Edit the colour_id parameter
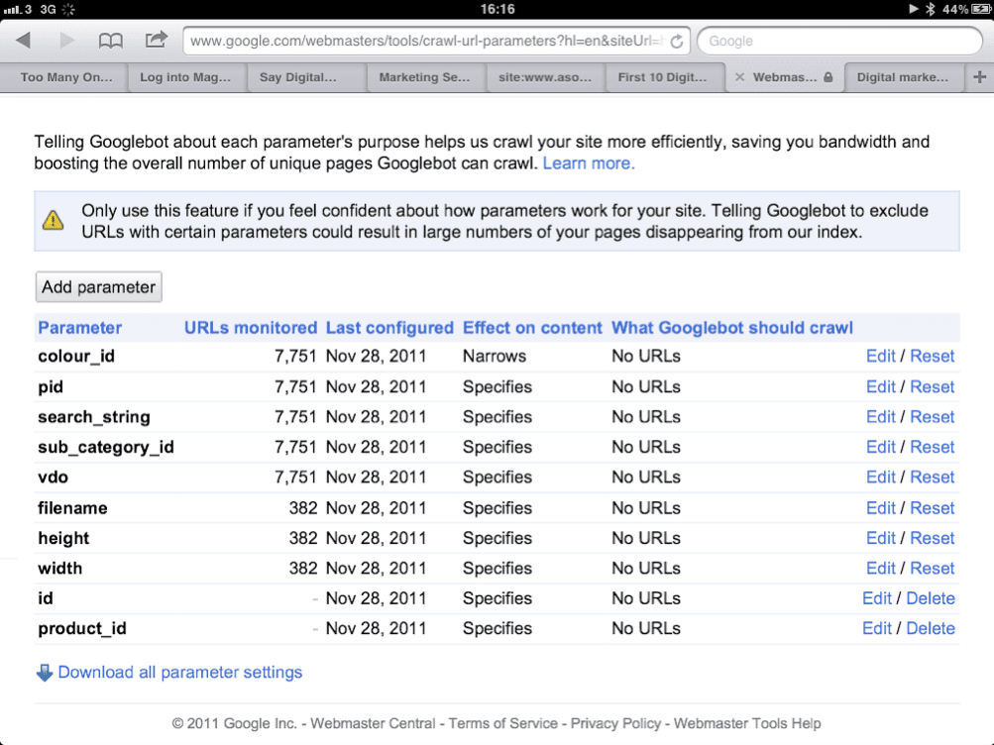 (880, 357)
